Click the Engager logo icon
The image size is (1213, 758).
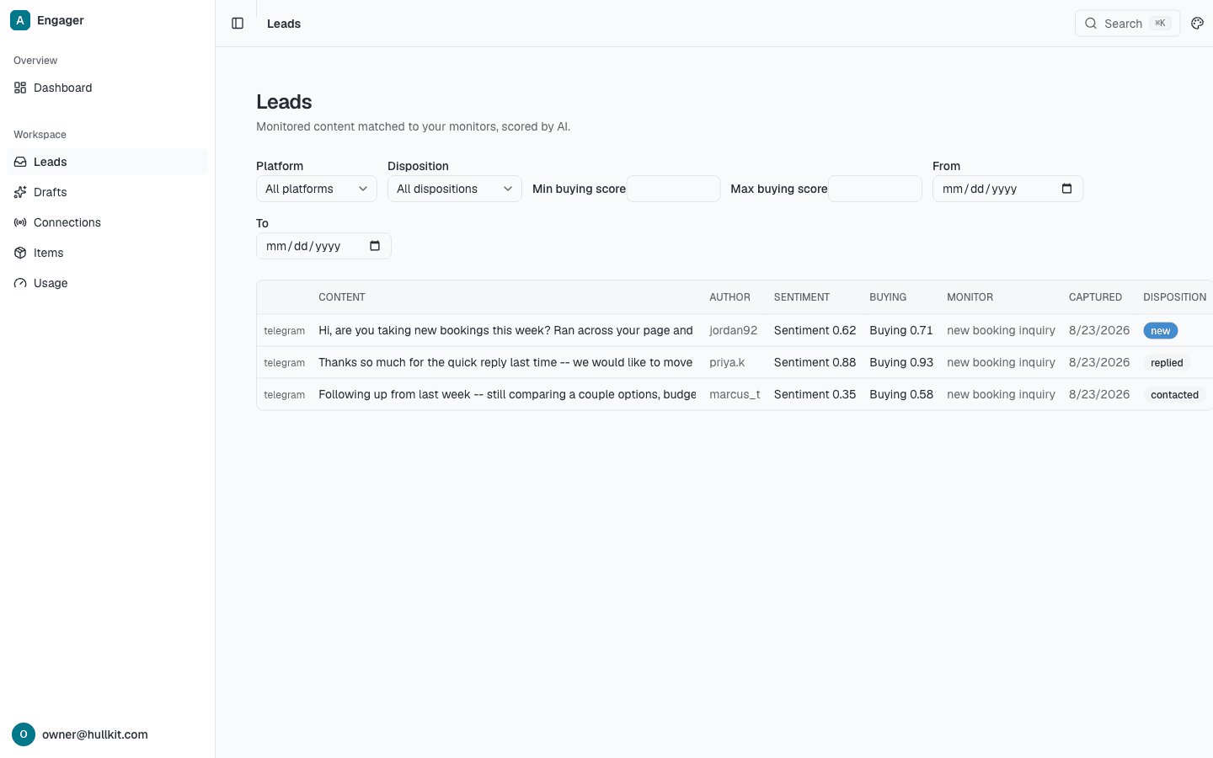coord(20,20)
